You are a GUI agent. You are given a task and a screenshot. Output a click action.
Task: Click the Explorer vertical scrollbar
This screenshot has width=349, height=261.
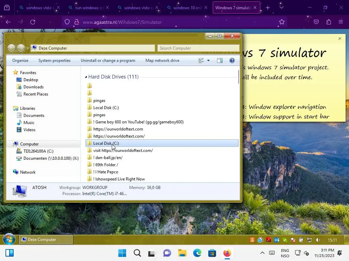[239, 77]
